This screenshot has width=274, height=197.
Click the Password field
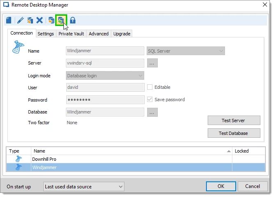(x=105, y=100)
